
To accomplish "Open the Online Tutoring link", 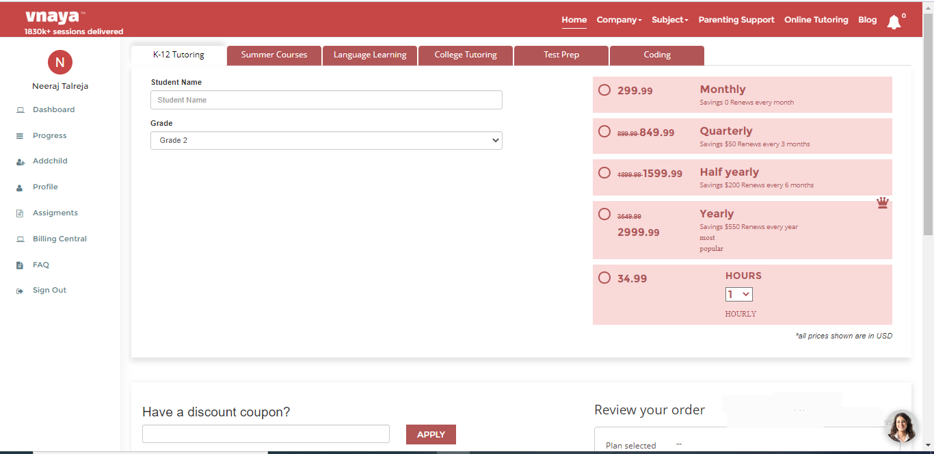I will (x=816, y=20).
